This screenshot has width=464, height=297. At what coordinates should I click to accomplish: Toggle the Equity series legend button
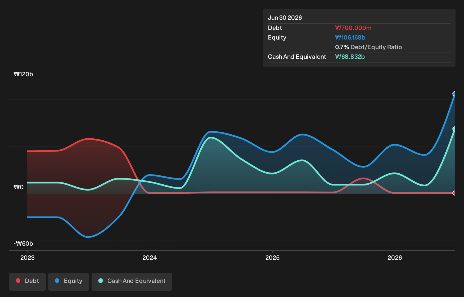click(69, 281)
